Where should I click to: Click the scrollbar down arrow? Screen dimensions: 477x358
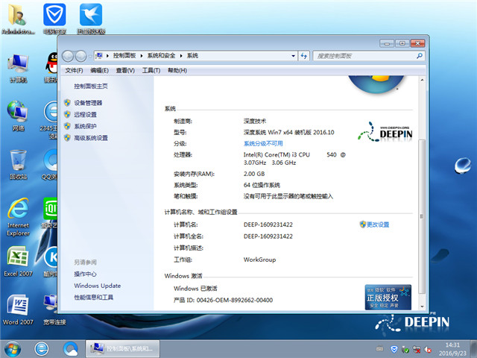(422, 307)
